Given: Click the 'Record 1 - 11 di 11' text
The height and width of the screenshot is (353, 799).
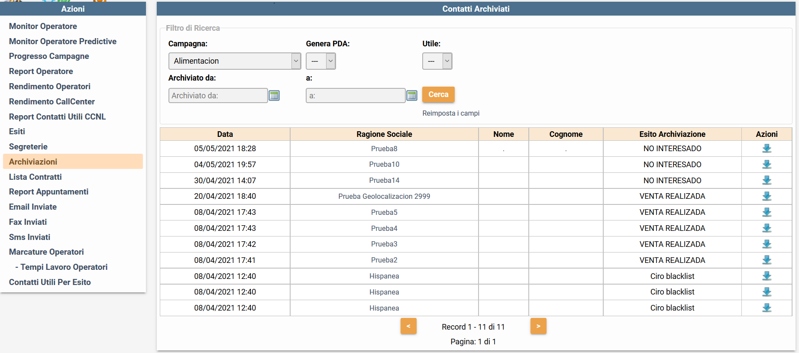Looking at the screenshot, I should tap(473, 327).
